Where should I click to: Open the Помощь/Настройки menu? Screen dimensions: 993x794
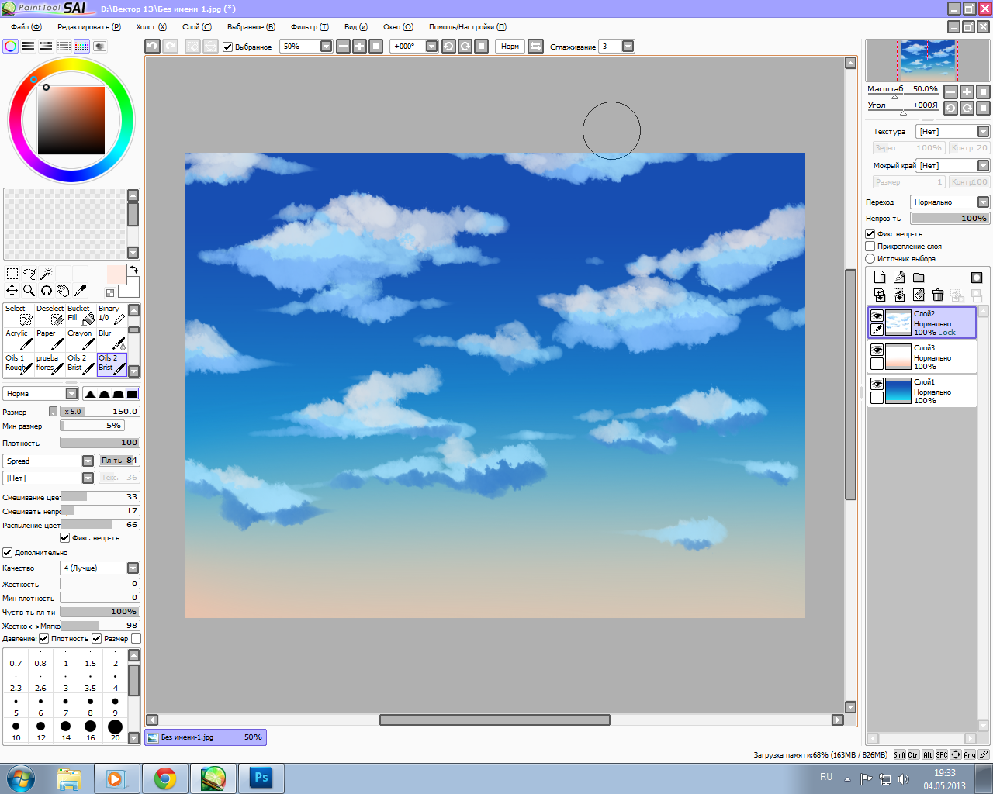pos(468,27)
